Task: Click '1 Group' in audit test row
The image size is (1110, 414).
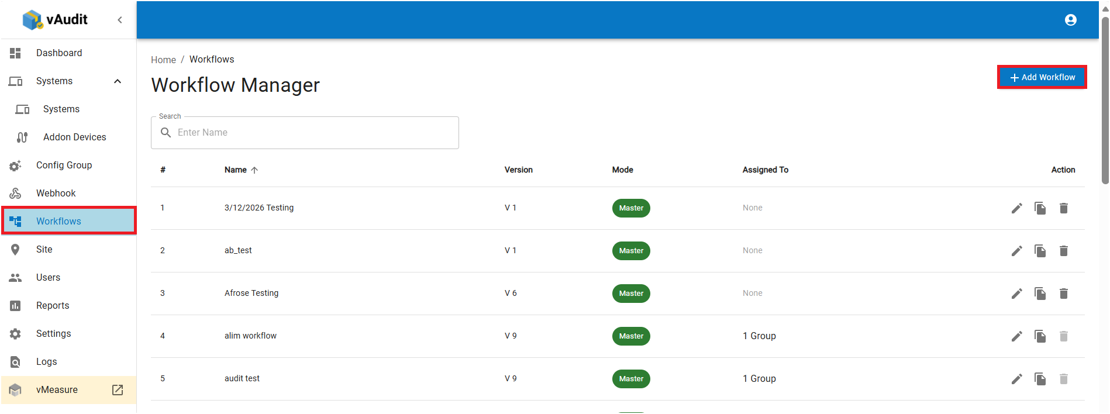Action: point(759,379)
